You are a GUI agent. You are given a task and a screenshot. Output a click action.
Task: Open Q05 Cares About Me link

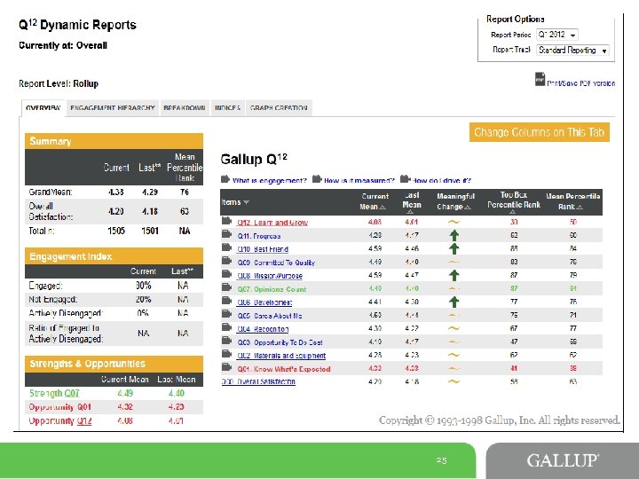270,316
